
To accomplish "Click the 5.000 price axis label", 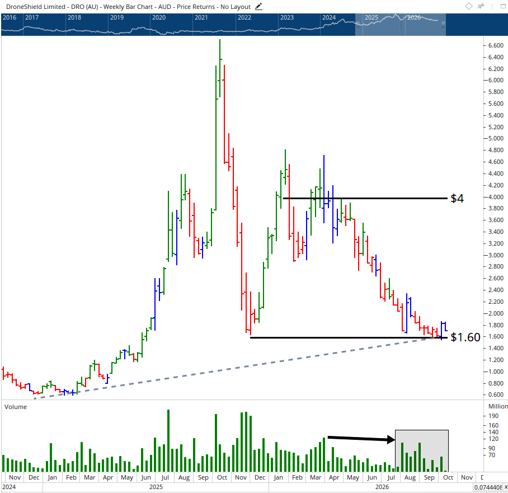I will 496,138.
